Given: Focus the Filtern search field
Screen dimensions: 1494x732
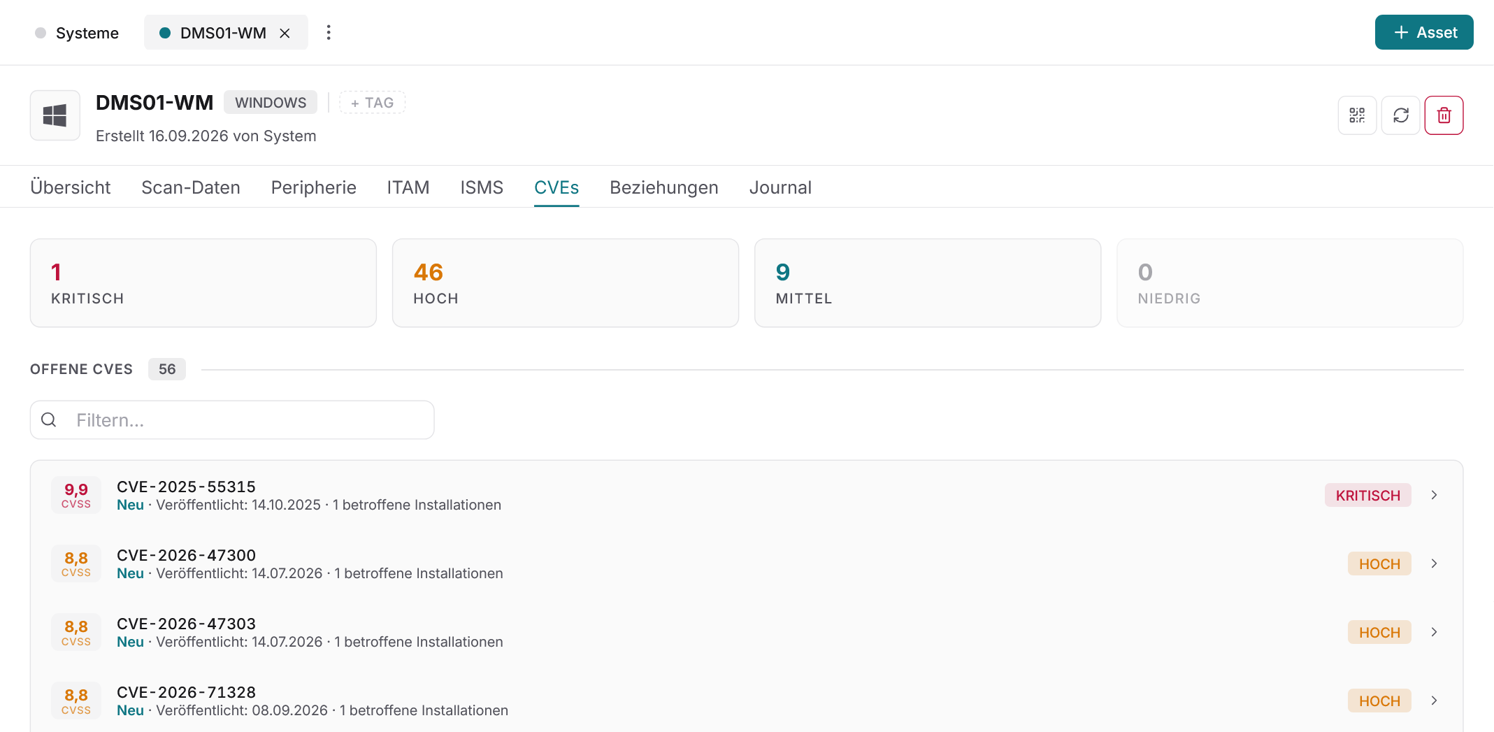Looking at the screenshot, I should 232,419.
